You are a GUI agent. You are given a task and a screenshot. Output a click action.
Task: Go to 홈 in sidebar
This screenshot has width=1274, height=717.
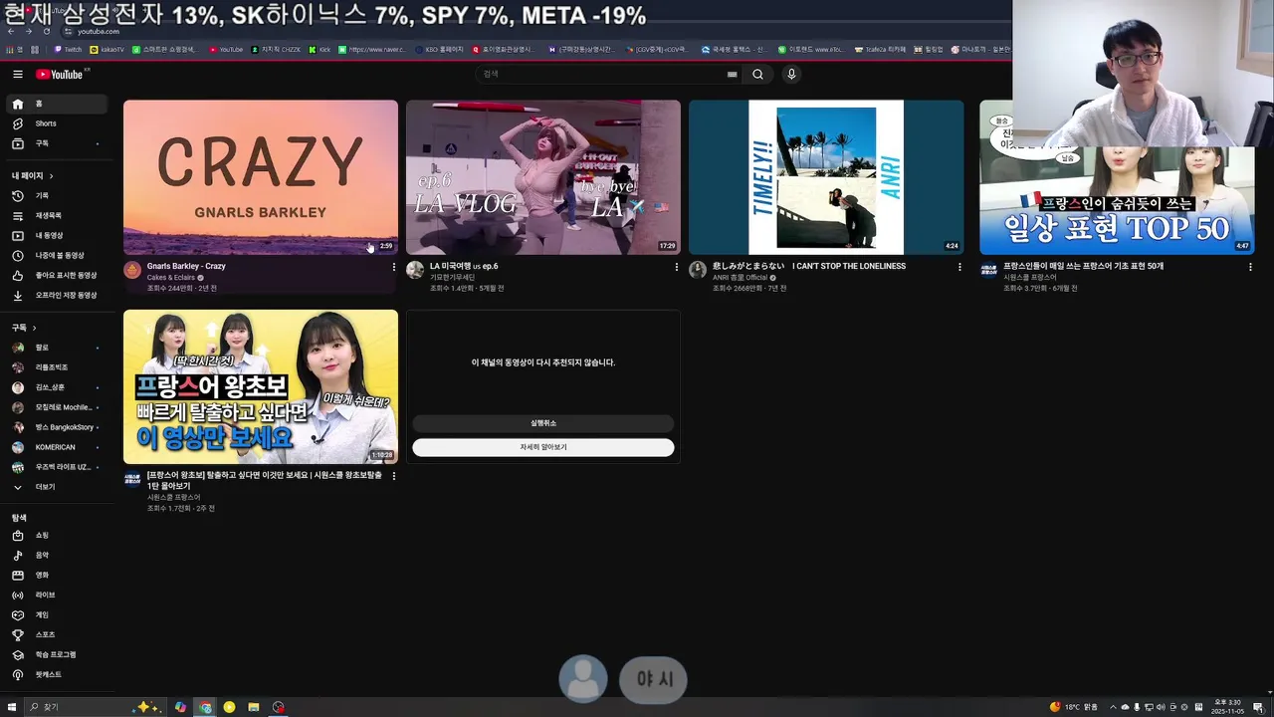(58, 104)
